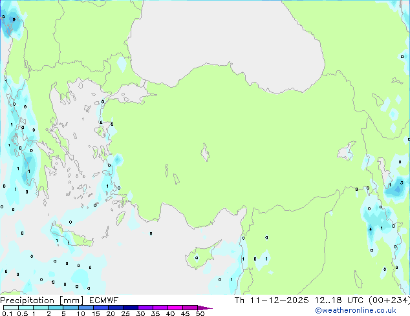410x316 pixels.
Task: Click the '12..18 UTC' time range
Action: pyautogui.click(x=339, y=301)
